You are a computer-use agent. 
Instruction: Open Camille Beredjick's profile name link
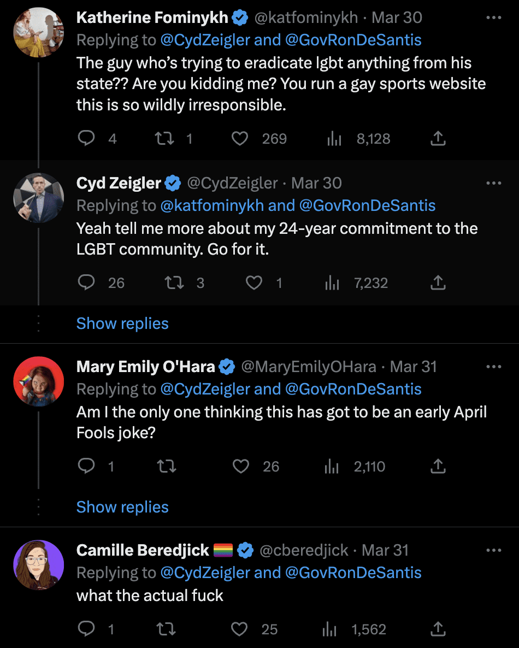[x=143, y=550]
